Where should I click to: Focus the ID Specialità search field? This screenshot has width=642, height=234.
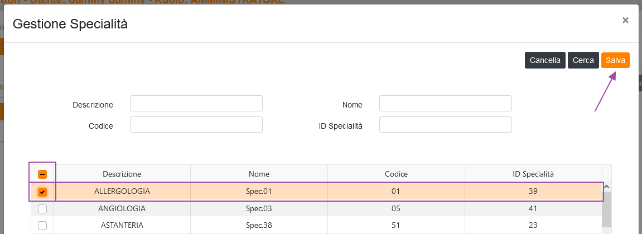[x=445, y=125]
